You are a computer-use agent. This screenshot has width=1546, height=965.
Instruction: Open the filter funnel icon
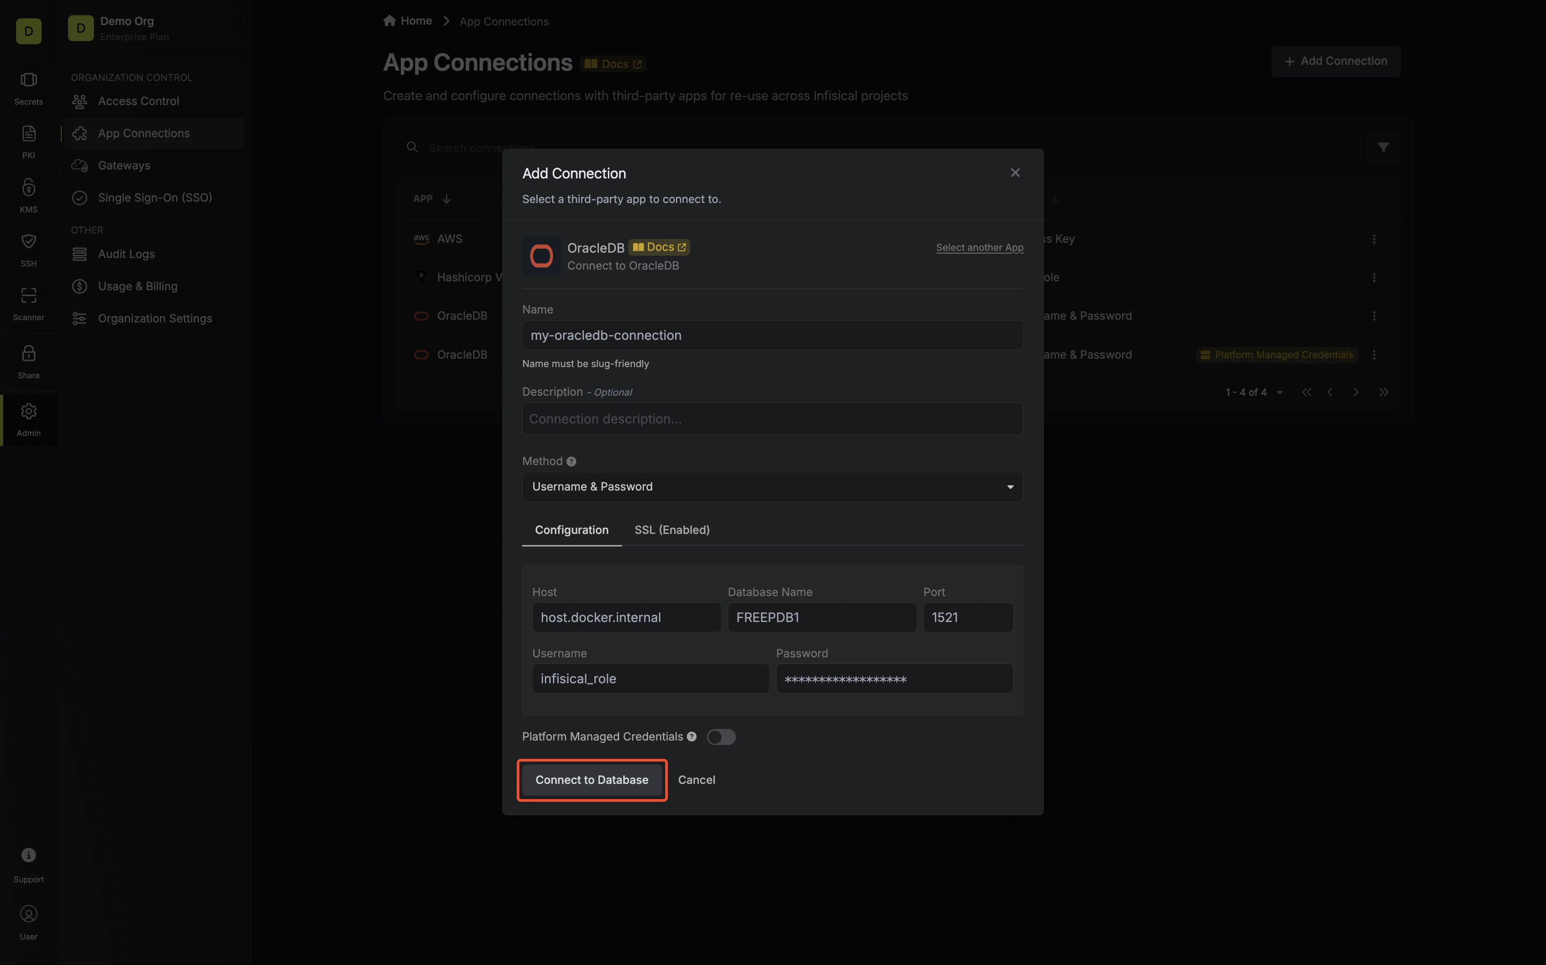coord(1383,148)
